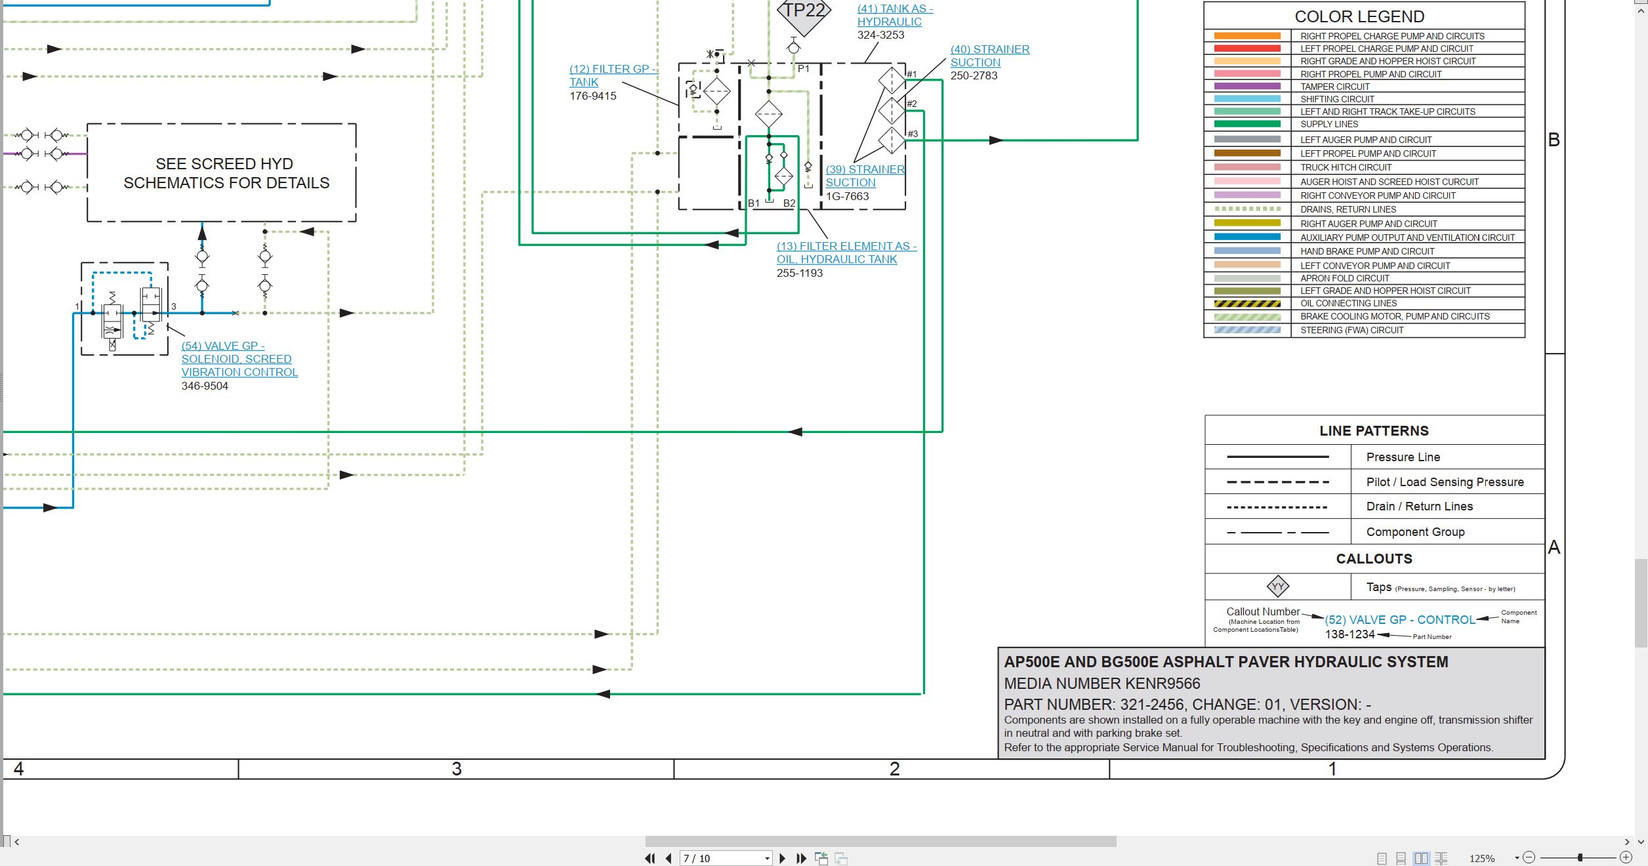Image resolution: width=1648 pixels, height=866 pixels.
Task: Open the (41) TANK AS - HYDRAULIC link
Action: [x=895, y=15]
